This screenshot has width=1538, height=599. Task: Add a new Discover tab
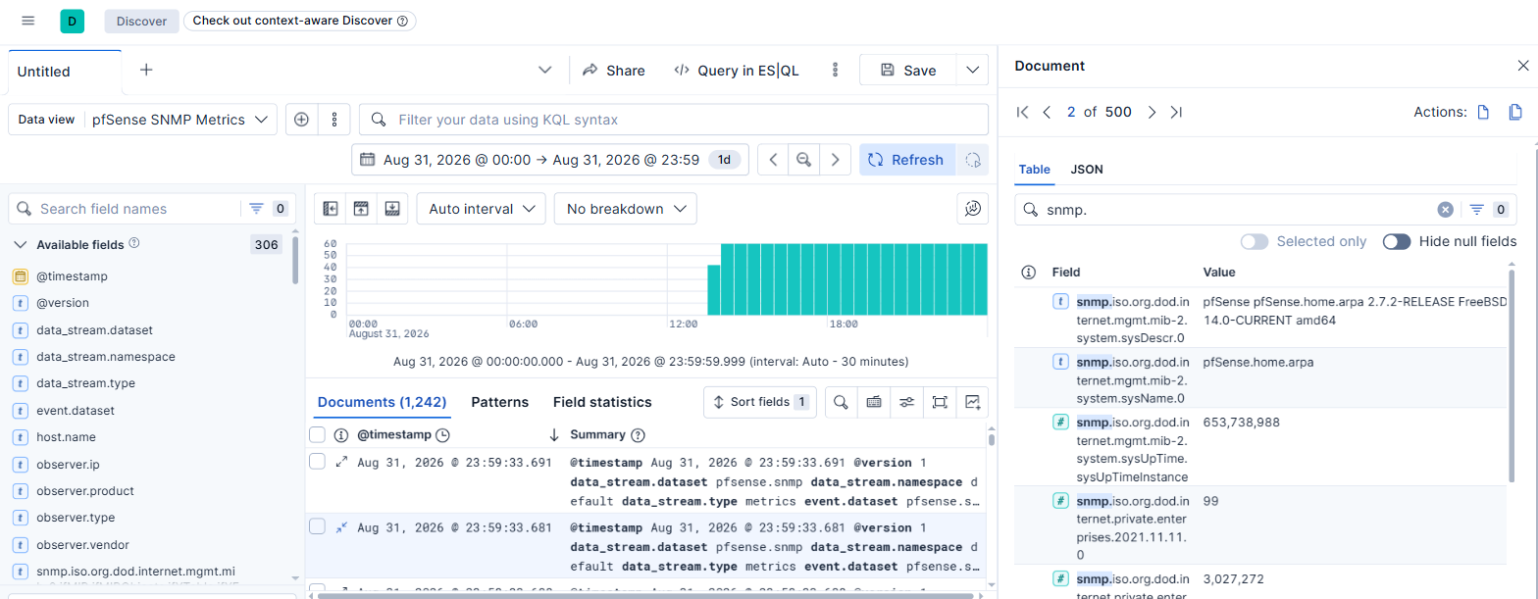pyautogui.click(x=146, y=70)
